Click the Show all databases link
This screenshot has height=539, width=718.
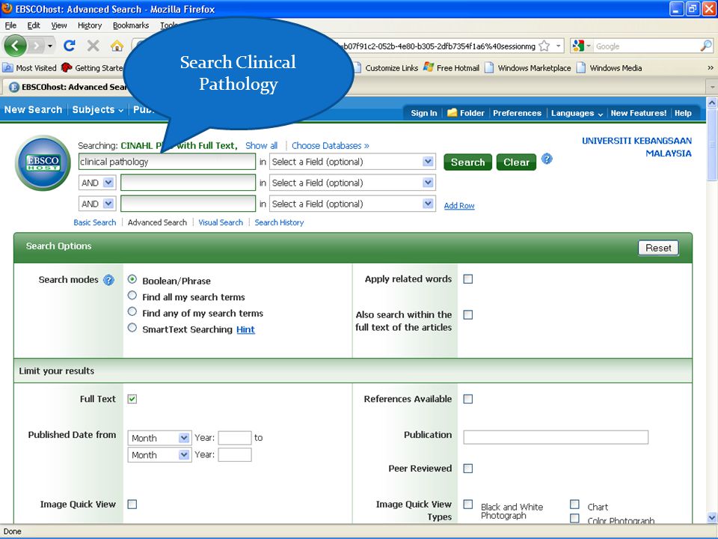[x=262, y=146]
